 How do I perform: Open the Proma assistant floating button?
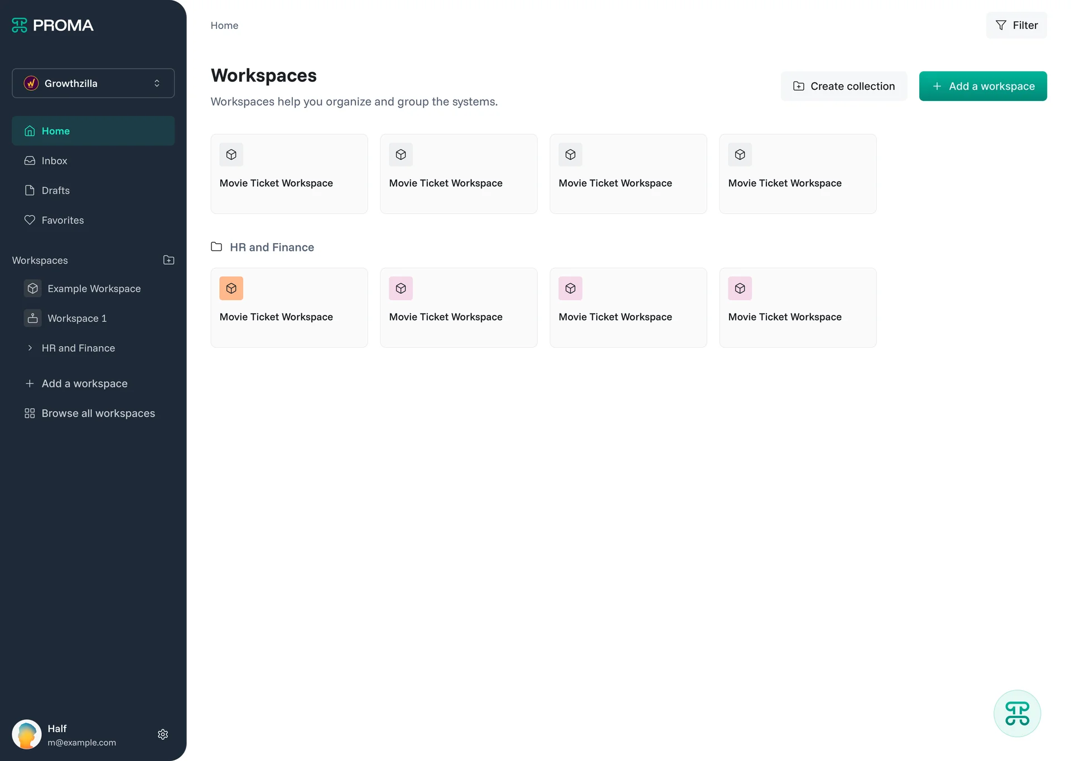point(1017,714)
